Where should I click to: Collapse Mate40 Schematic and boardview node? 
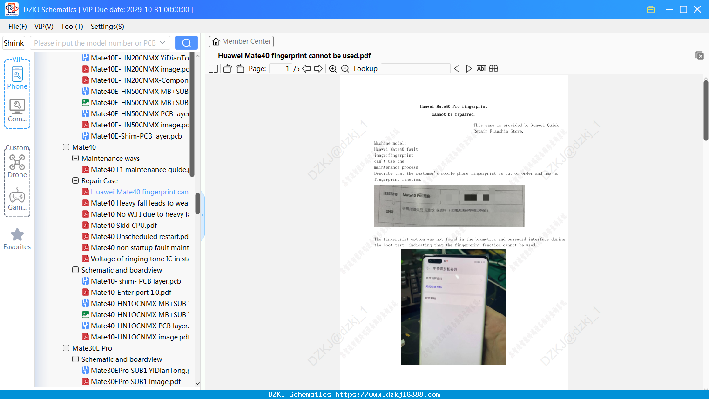coord(75,270)
